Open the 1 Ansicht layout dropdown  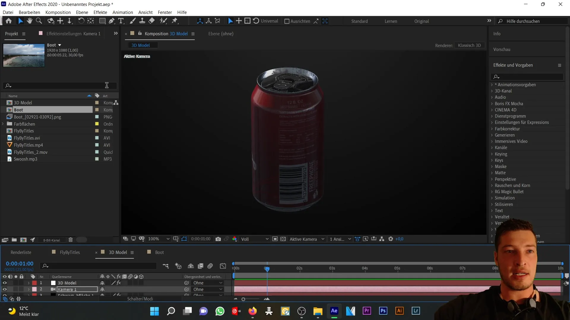tap(340, 239)
